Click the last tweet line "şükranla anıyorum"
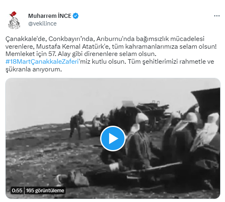 click(34, 69)
